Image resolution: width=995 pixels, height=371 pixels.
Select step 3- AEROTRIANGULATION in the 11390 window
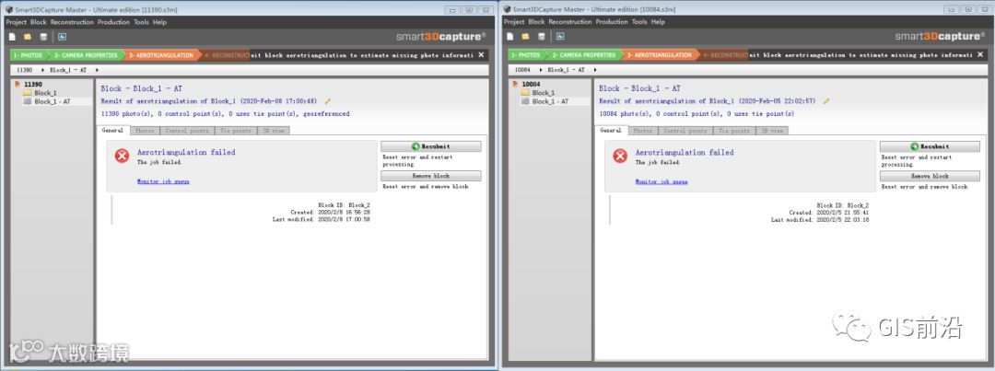(160, 55)
